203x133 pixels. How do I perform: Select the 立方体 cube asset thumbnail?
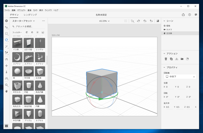coord(40,71)
